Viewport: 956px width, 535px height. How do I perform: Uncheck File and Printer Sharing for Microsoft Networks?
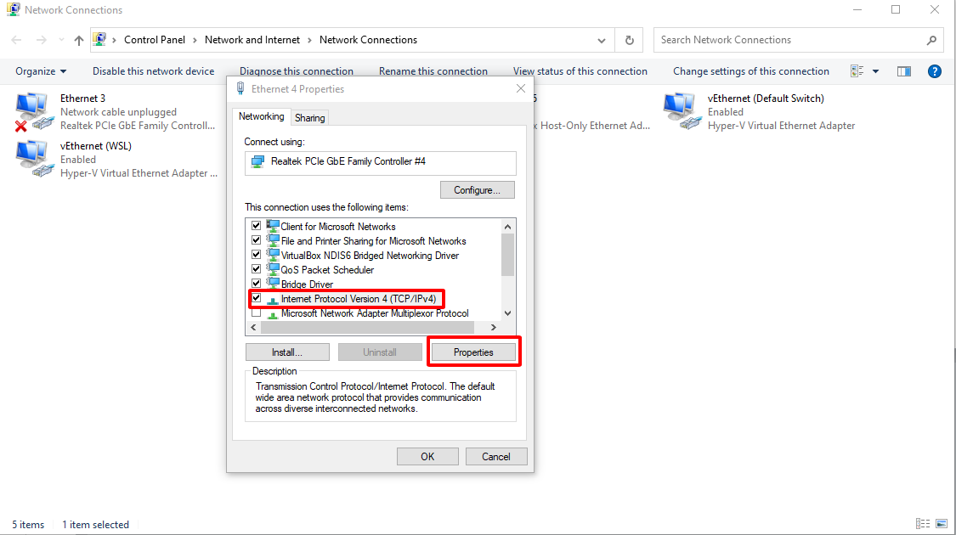click(x=256, y=240)
